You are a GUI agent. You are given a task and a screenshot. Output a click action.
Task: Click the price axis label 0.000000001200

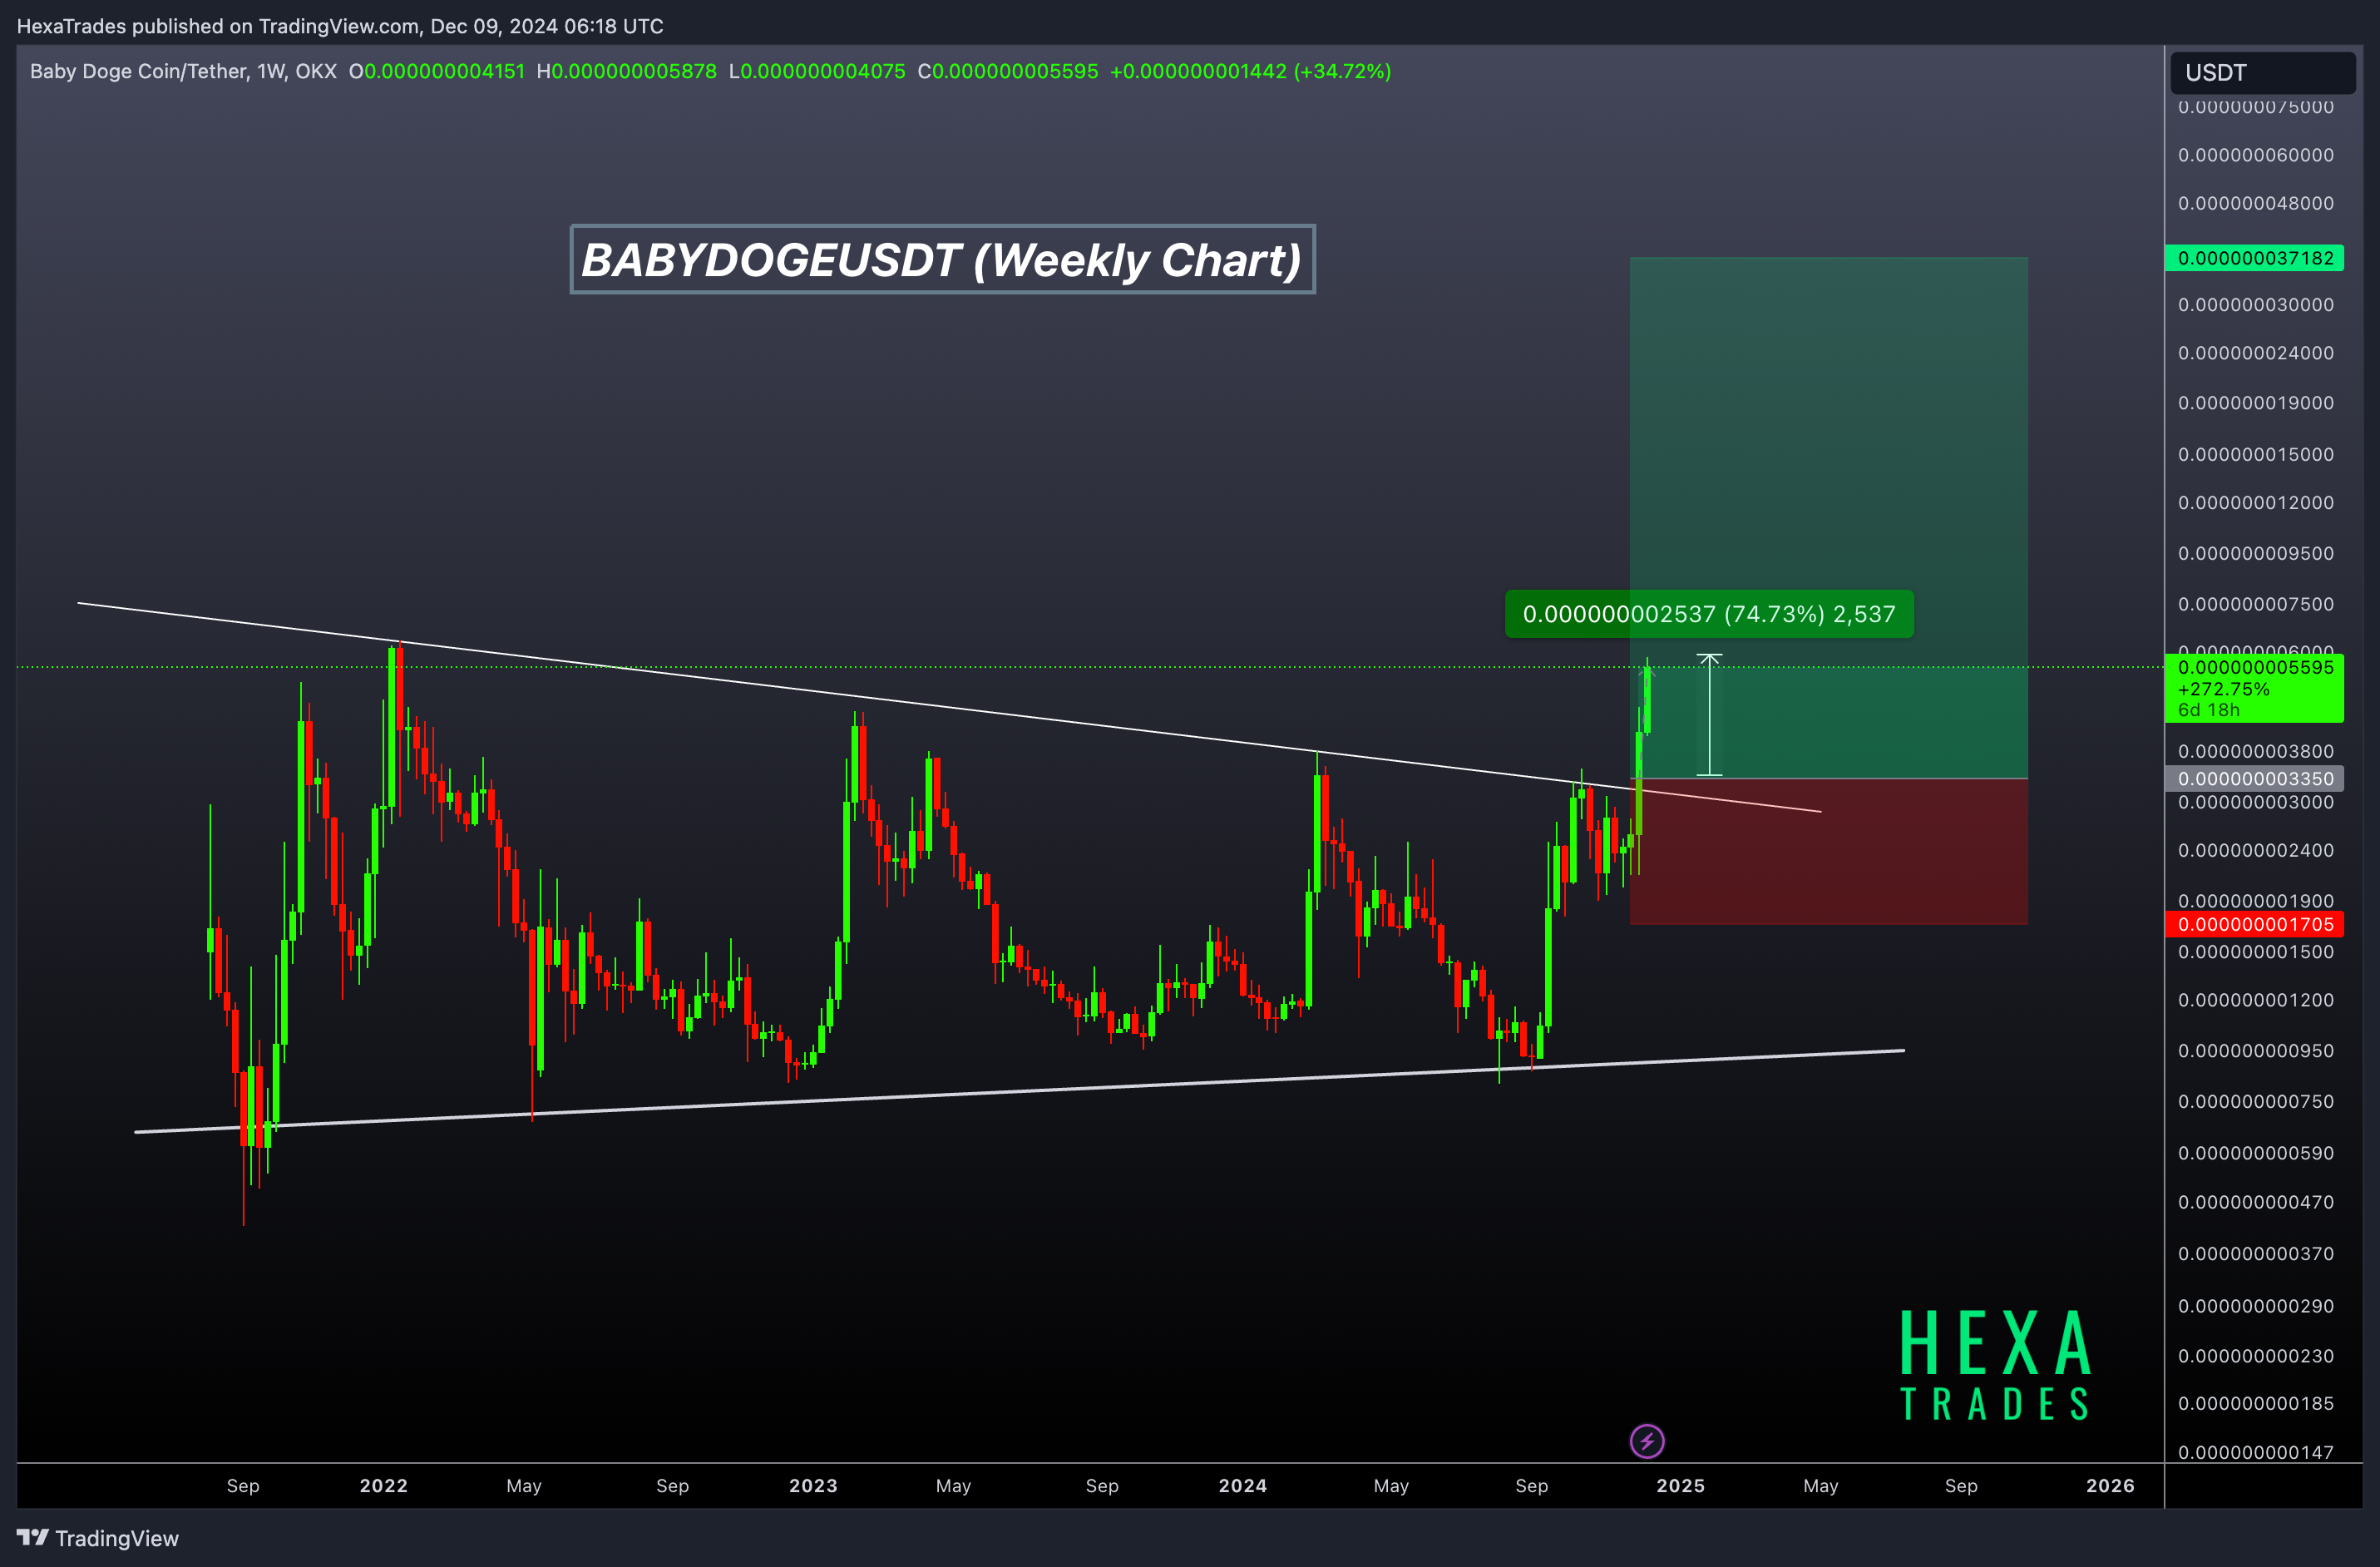[2256, 1000]
